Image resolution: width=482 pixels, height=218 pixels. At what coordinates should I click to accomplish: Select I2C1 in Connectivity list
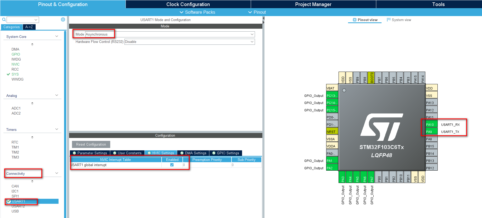click(15, 191)
